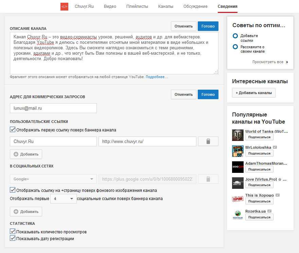Open the This is Хорошо channel name link
The image size is (299, 253).
(260, 195)
